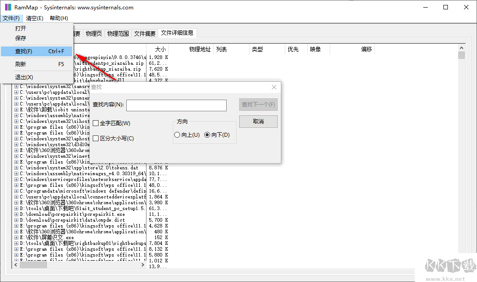Enable the 全字匹配(W) checkbox
The height and width of the screenshot is (282, 477).
96,123
